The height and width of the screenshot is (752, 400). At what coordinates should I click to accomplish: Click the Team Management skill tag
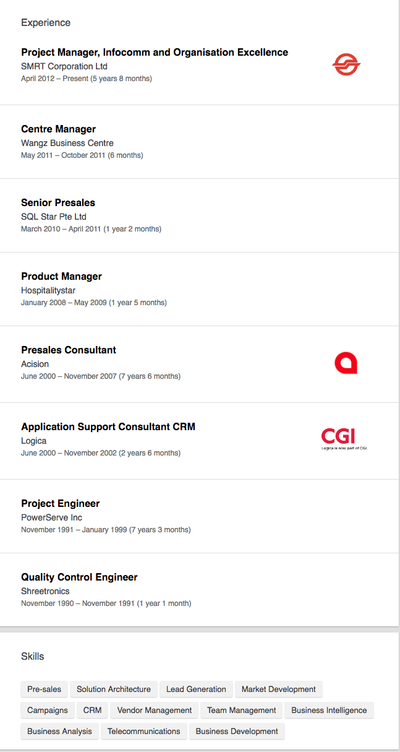click(x=241, y=711)
